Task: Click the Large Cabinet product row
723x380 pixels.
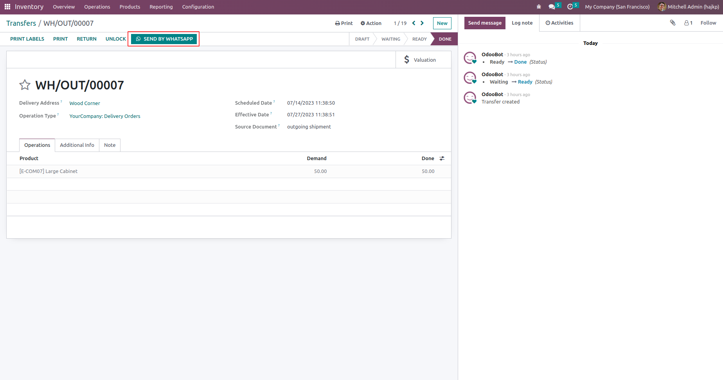Action: [229, 171]
